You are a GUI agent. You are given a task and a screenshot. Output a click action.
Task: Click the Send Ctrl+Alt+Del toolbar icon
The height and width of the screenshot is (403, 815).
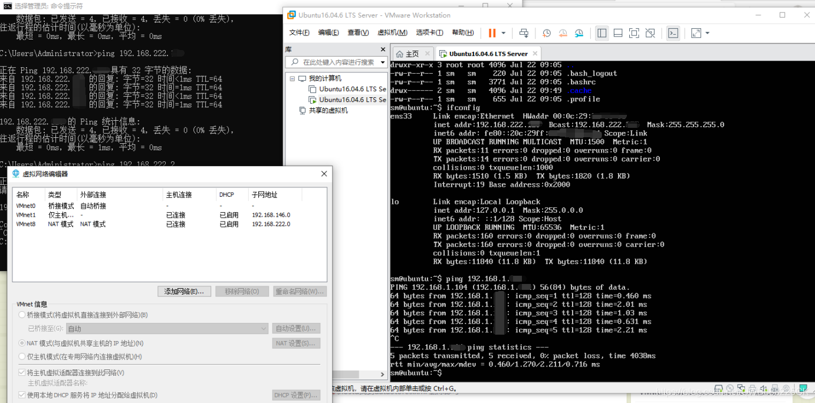[x=524, y=33]
